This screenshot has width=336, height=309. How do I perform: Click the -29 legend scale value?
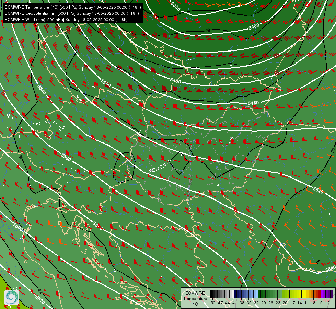(263, 303)
